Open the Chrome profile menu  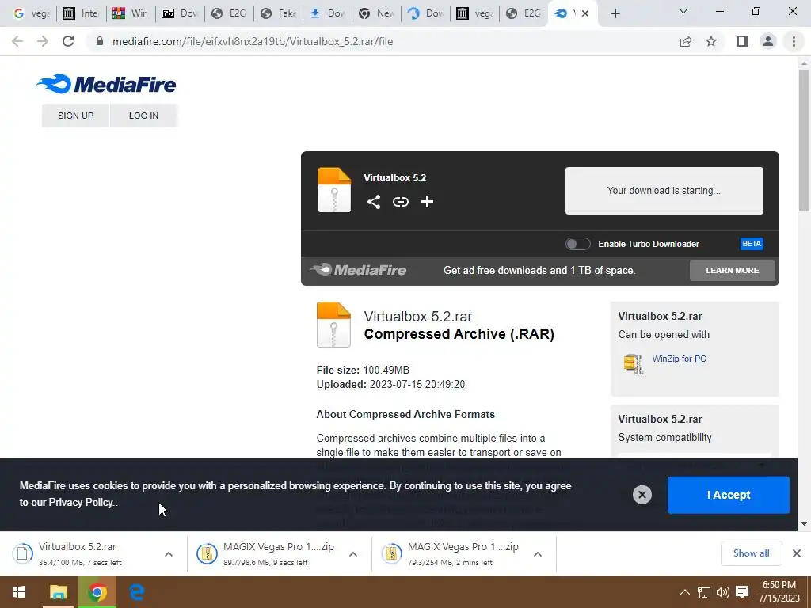coord(768,41)
